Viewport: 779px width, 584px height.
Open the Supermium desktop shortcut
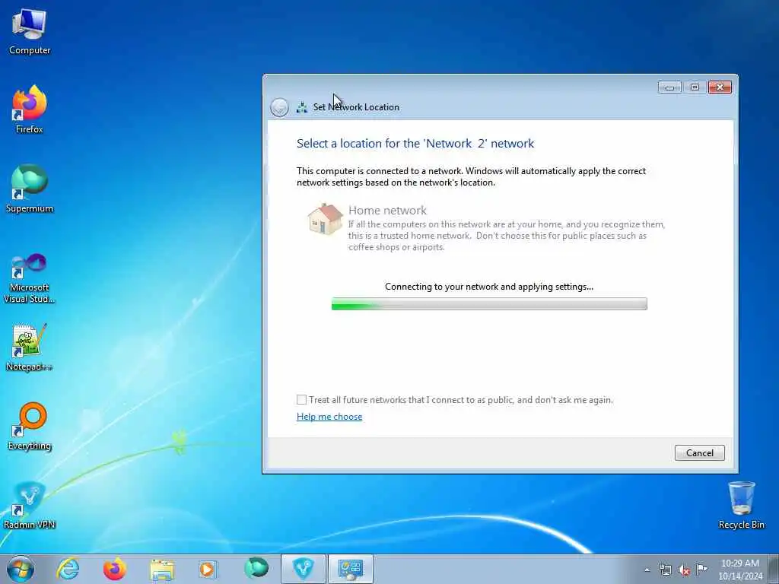[30, 189]
